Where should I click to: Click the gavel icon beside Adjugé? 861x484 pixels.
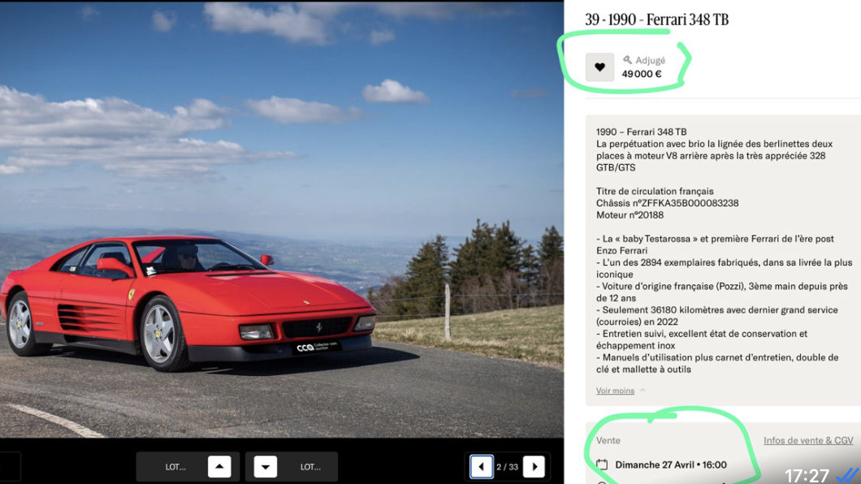tap(627, 60)
